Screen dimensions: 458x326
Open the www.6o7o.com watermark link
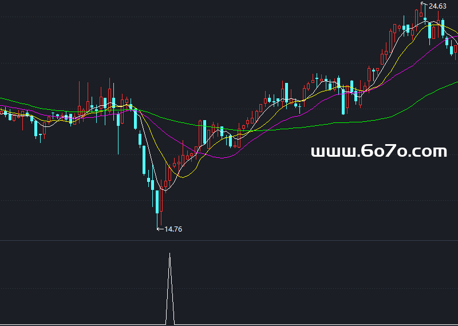[378, 152]
